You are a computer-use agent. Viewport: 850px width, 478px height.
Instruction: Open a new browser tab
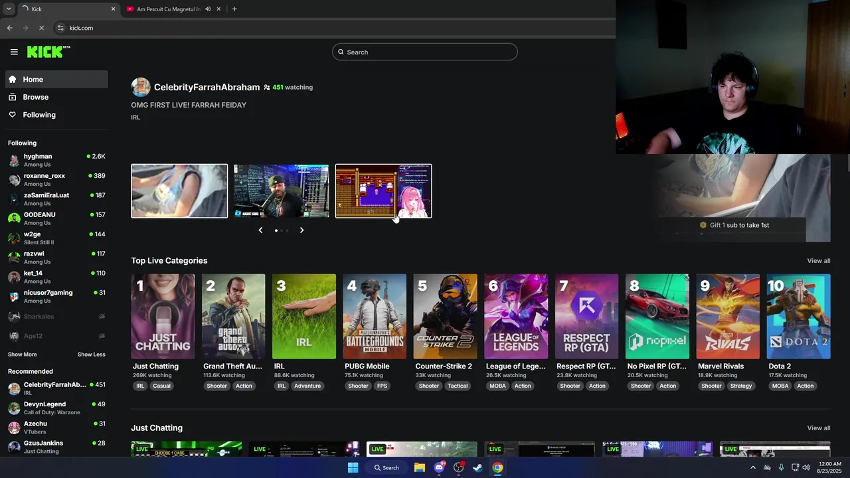pos(234,9)
